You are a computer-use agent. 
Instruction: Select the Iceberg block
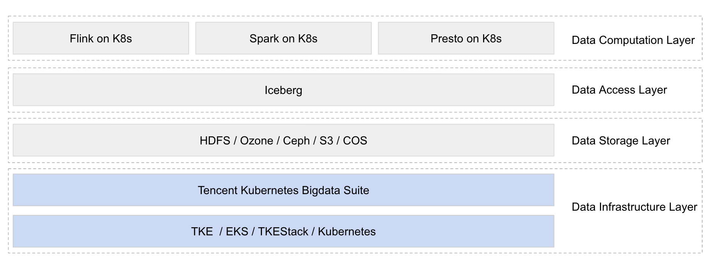coord(283,90)
